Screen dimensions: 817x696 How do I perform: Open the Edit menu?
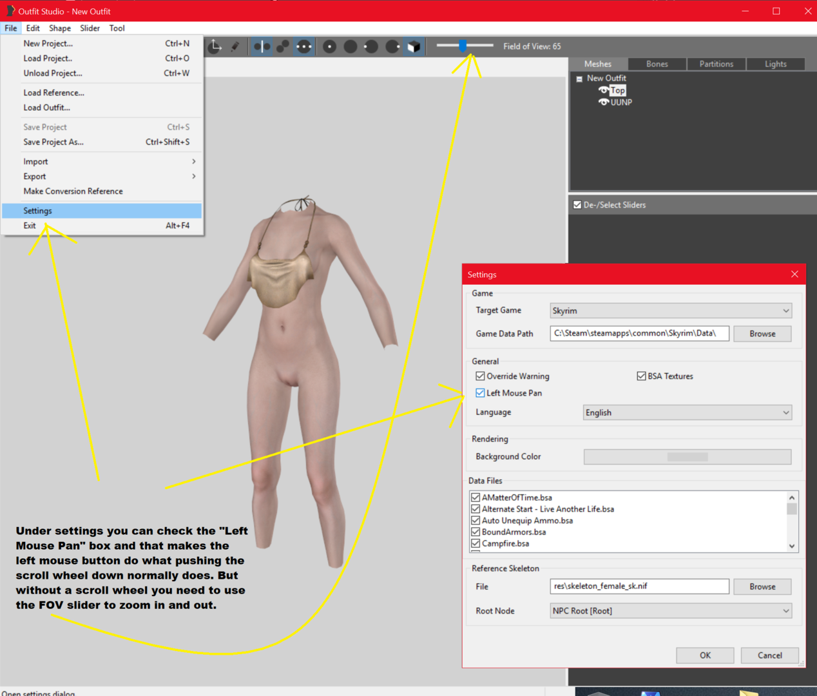pos(33,28)
